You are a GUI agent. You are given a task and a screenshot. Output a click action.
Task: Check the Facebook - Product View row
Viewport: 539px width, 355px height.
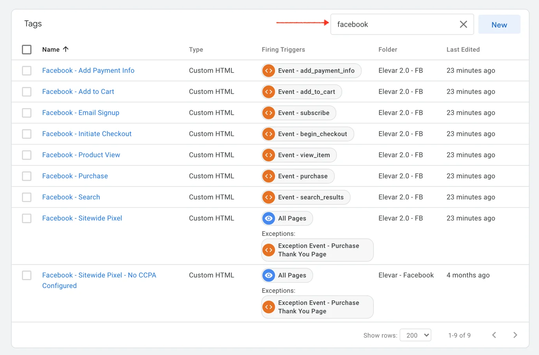coord(27,155)
